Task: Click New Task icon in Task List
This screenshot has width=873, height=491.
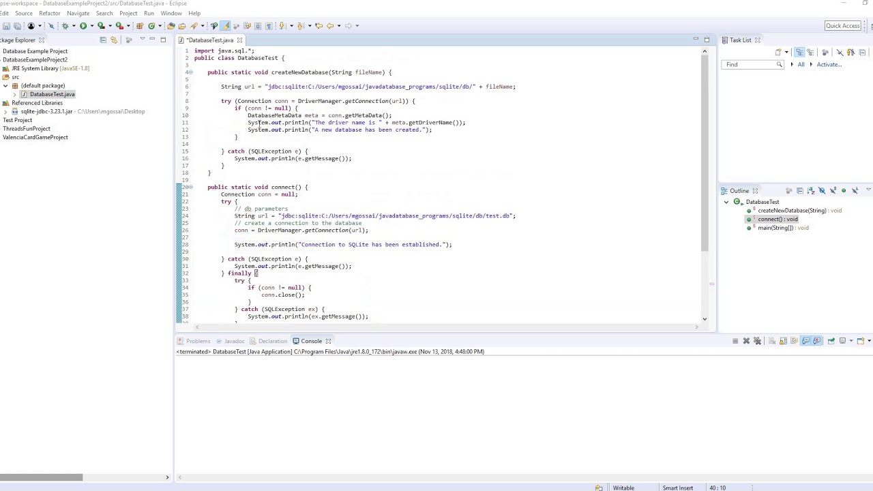Action: [x=778, y=53]
